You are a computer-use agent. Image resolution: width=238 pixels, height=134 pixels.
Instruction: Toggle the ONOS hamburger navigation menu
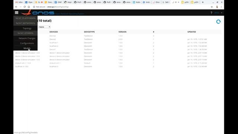[x=16, y=13]
